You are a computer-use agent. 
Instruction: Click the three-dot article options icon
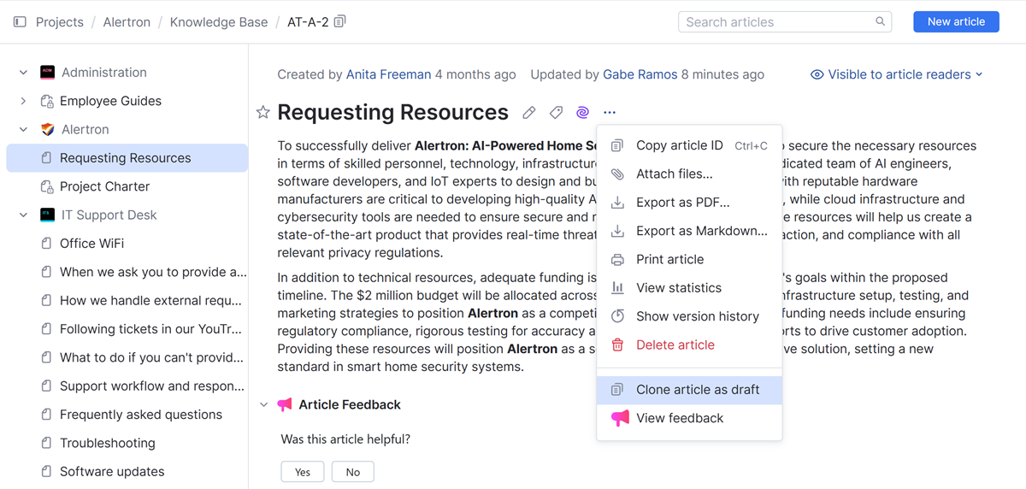point(609,112)
